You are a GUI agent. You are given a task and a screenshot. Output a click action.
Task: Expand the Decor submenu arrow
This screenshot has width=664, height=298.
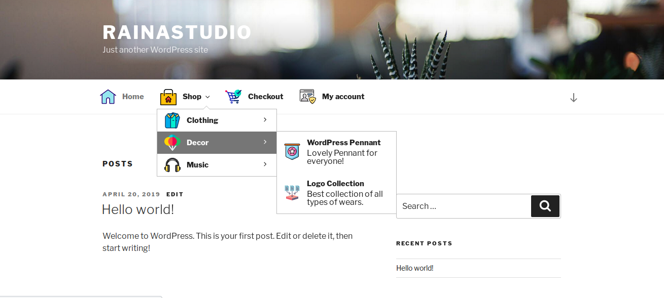click(x=265, y=142)
